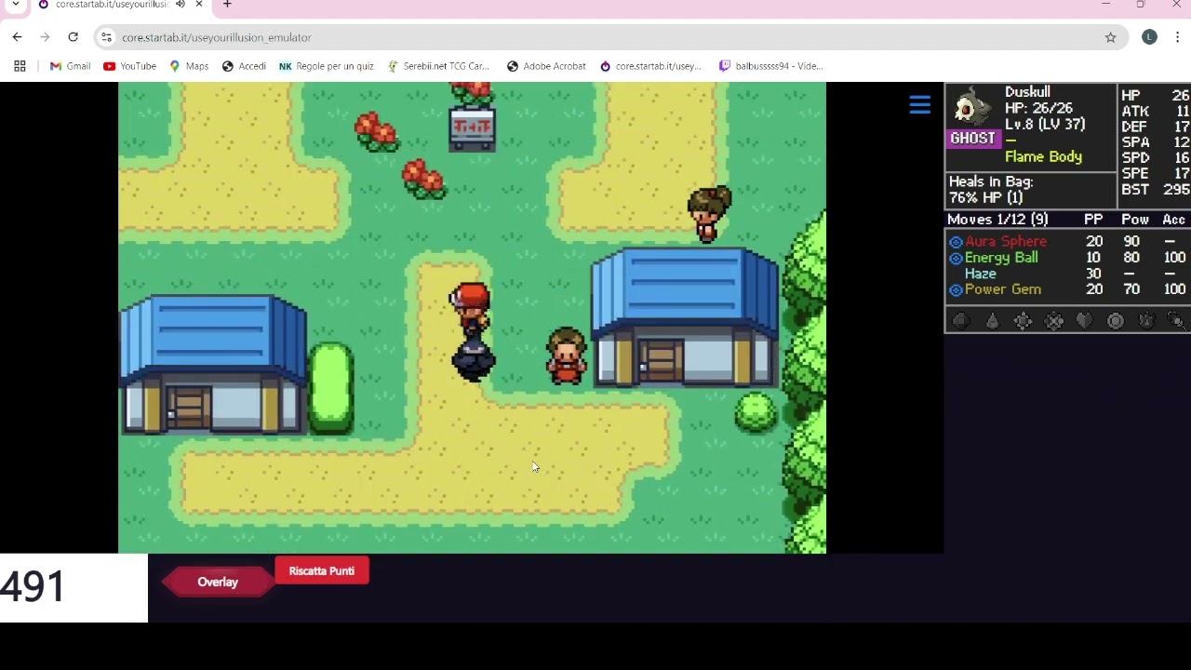Screen dimensions: 1191x670
Task: Click the heart-shaped badge icon
Action: (x=1084, y=321)
